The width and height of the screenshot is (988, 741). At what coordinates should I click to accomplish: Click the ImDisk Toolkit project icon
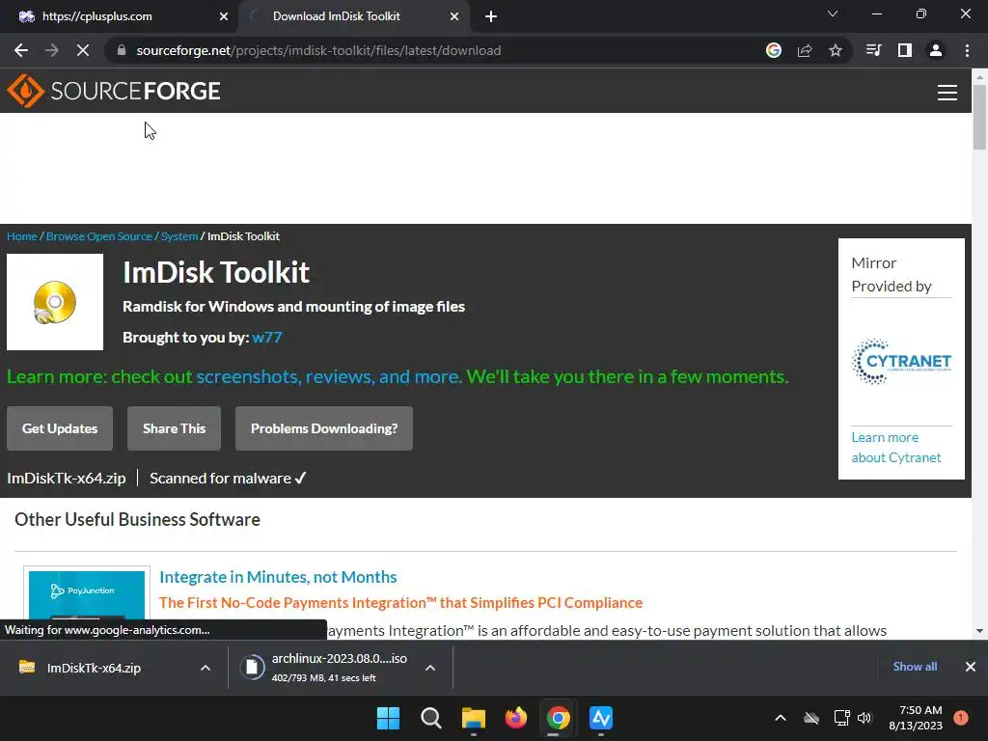click(x=55, y=302)
